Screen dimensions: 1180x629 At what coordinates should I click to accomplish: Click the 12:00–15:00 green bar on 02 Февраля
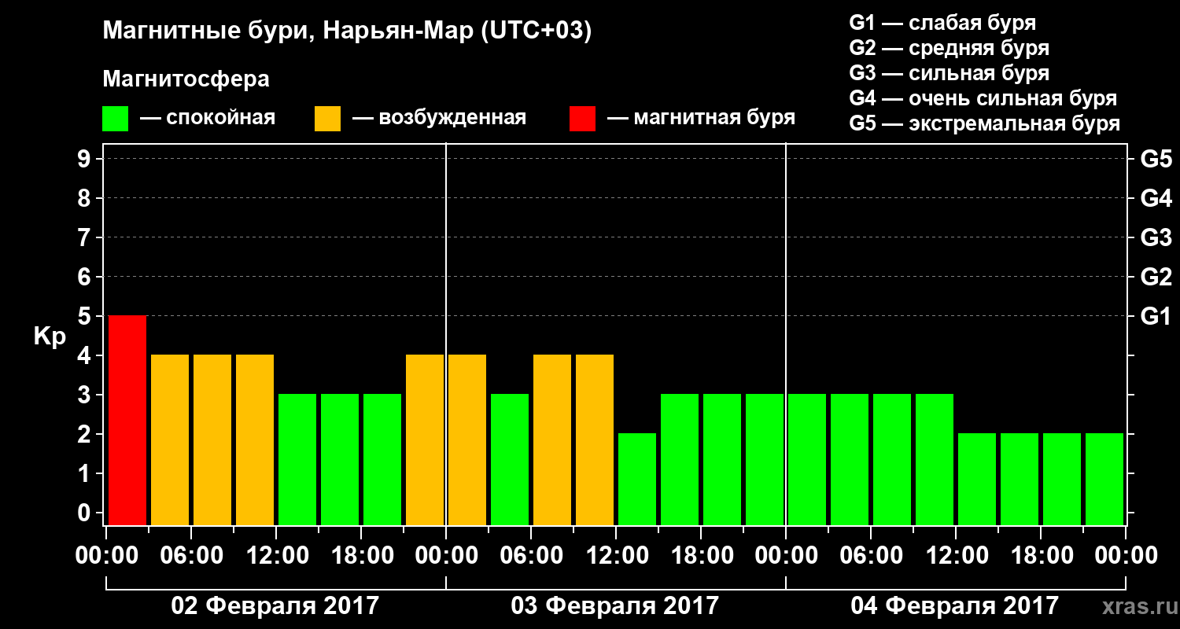coord(297,459)
